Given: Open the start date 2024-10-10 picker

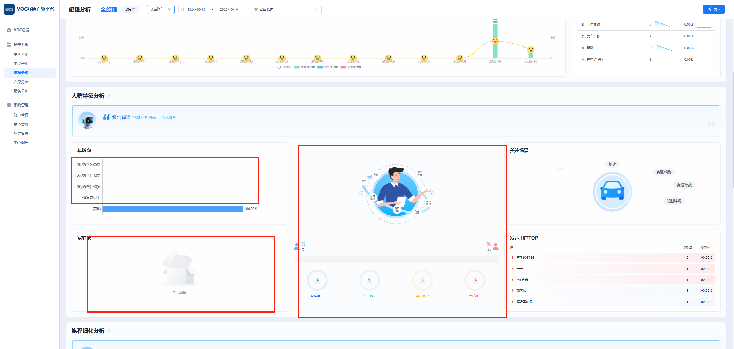Looking at the screenshot, I should [x=196, y=9].
